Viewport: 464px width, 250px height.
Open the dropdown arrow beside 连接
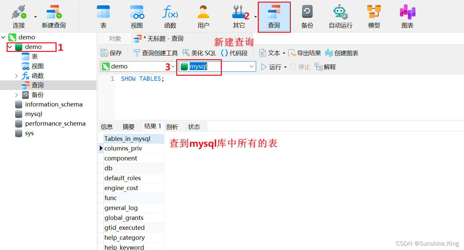tap(35, 17)
